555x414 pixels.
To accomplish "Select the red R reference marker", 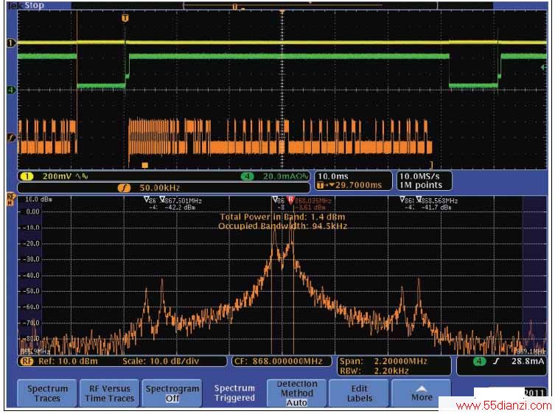I will point(290,200).
